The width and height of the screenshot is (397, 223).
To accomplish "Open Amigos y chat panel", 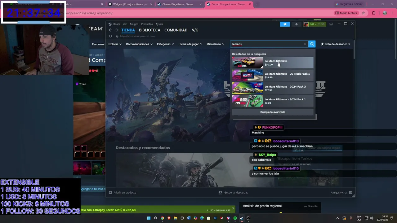I will [x=341, y=193].
